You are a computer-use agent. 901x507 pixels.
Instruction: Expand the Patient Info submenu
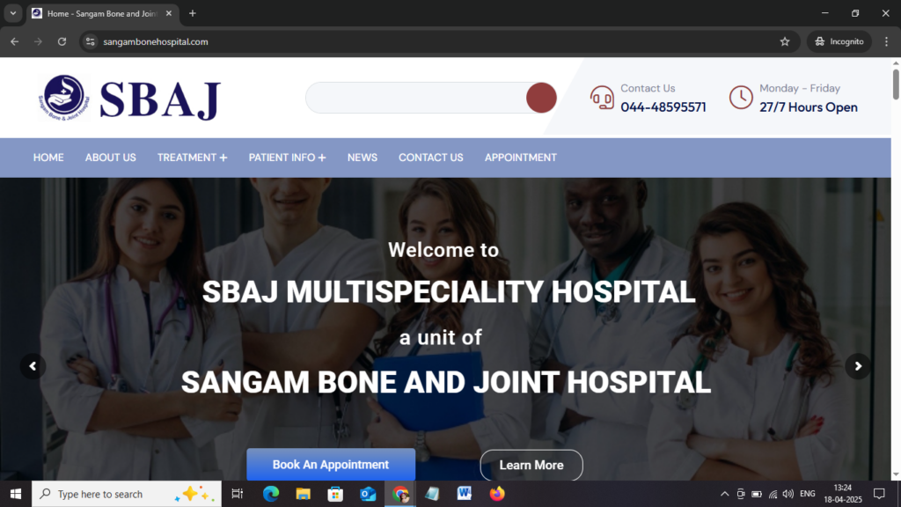tap(287, 158)
